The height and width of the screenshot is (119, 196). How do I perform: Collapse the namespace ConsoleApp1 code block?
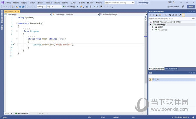tap(17, 23)
